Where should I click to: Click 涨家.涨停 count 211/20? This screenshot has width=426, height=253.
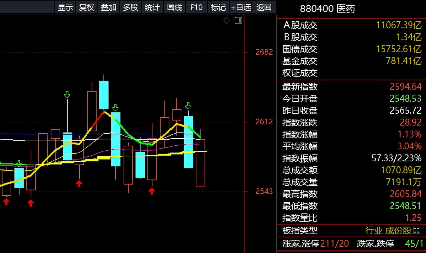pyautogui.click(x=334, y=244)
